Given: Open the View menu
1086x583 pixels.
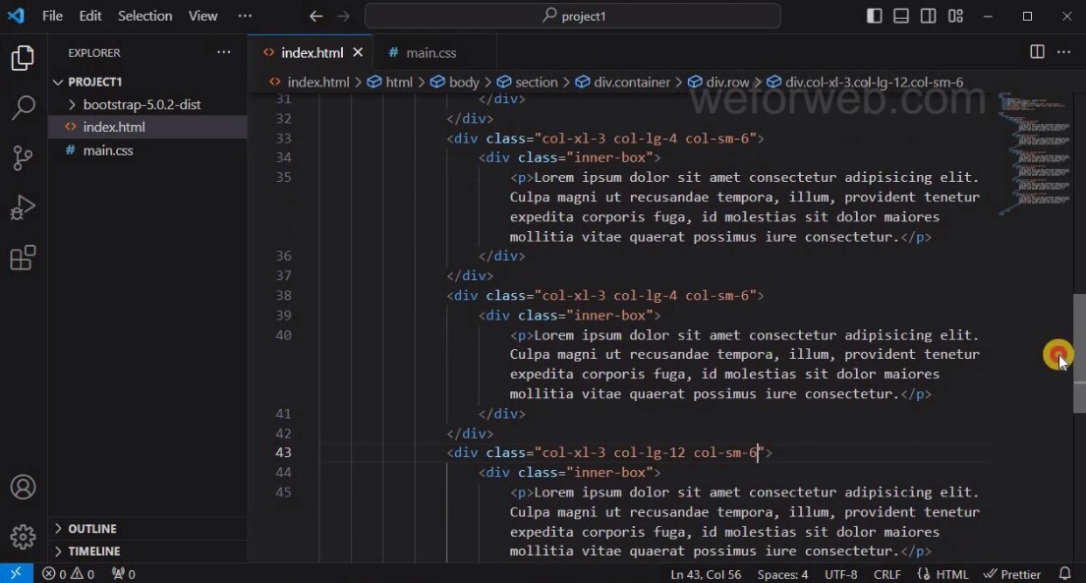Looking at the screenshot, I should 202,16.
